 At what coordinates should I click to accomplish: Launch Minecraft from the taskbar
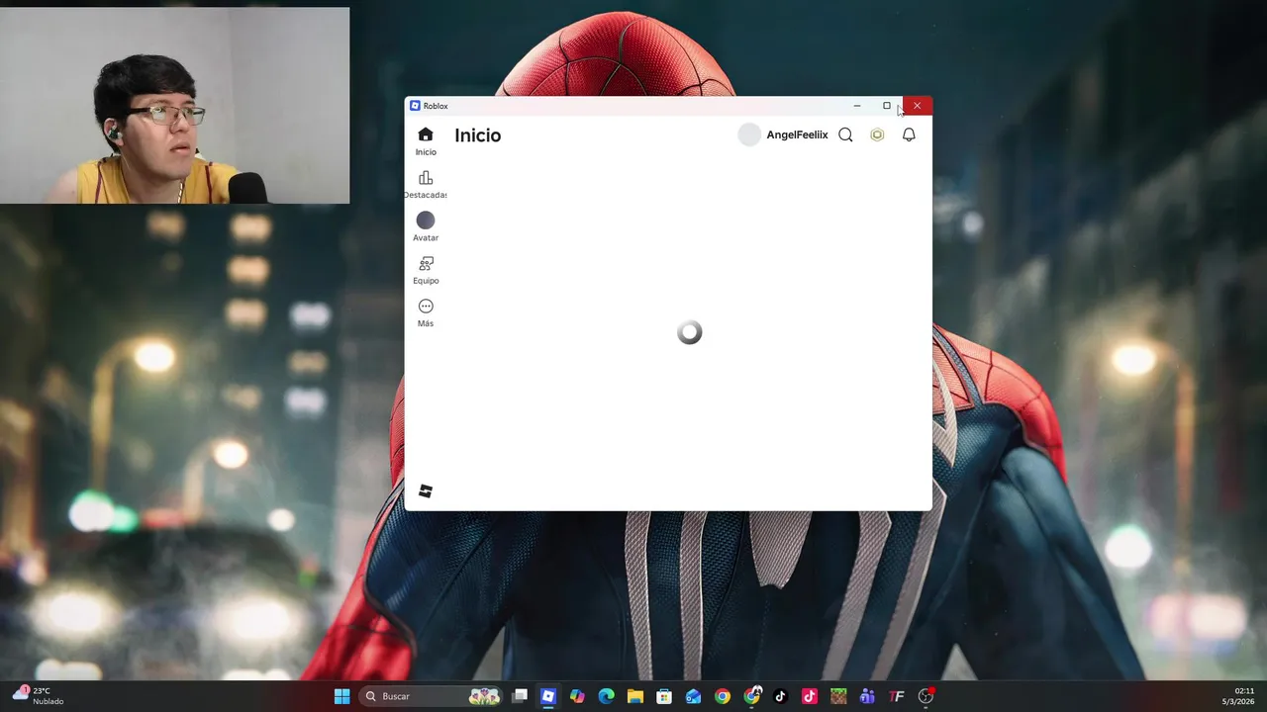coord(838,696)
